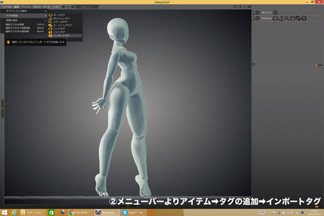Image resolution: width=324 pixels, height=216 pixels.
Task: Expand the third Item menu submenu entry
Action: point(23,20)
